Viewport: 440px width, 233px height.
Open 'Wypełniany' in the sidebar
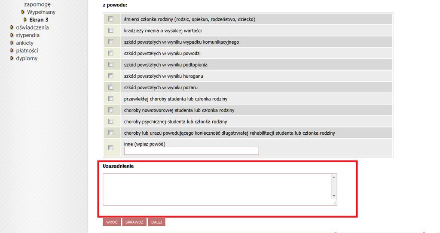(41, 12)
